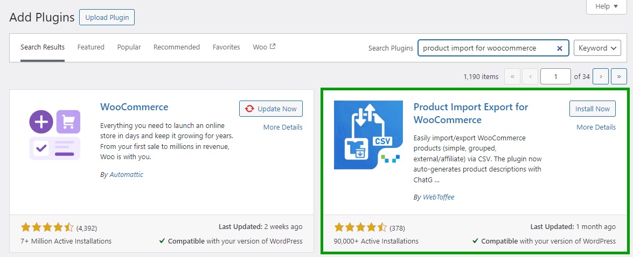Jump to the last results page
Image resolution: width=633 pixels, height=257 pixels.
[x=619, y=76]
